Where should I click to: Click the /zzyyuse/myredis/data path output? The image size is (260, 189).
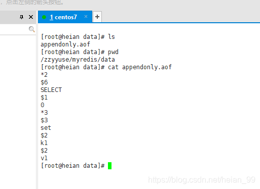78,60
